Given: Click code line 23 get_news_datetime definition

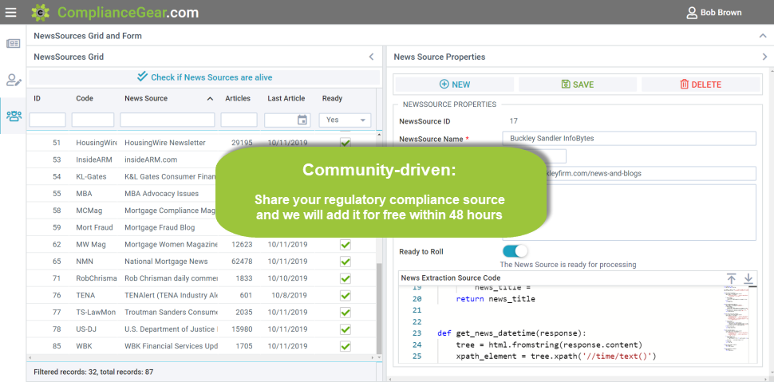Looking at the screenshot, I should click(511, 333).
